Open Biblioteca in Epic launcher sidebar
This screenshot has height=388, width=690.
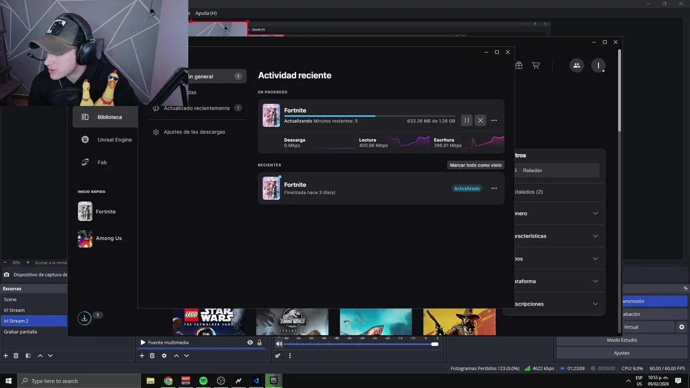tap(105, 117)
